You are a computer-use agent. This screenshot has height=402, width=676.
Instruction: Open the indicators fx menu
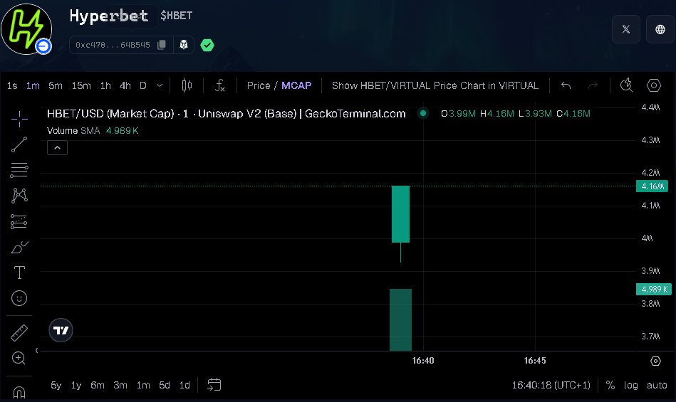tap(220, 85)
